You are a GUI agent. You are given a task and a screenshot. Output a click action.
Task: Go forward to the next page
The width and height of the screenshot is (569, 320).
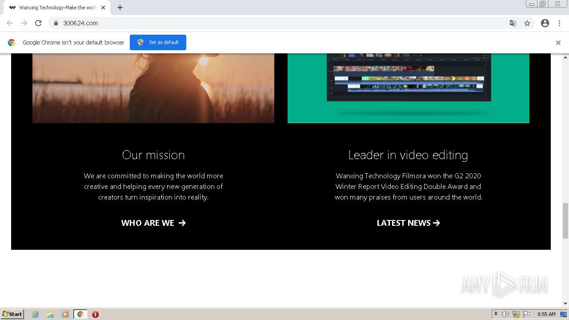pyautogui.click(x=24, y=23)
